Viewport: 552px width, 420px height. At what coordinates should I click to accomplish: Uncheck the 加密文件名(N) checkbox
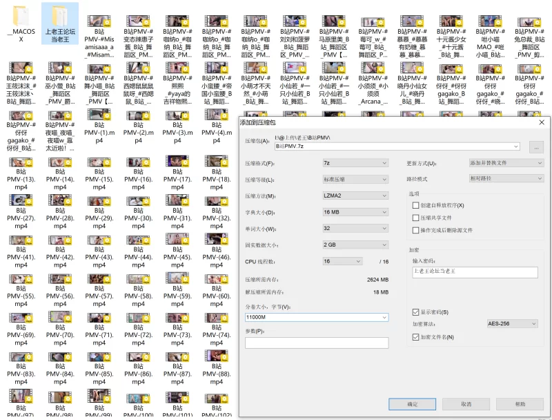click(x=416, y=337)
